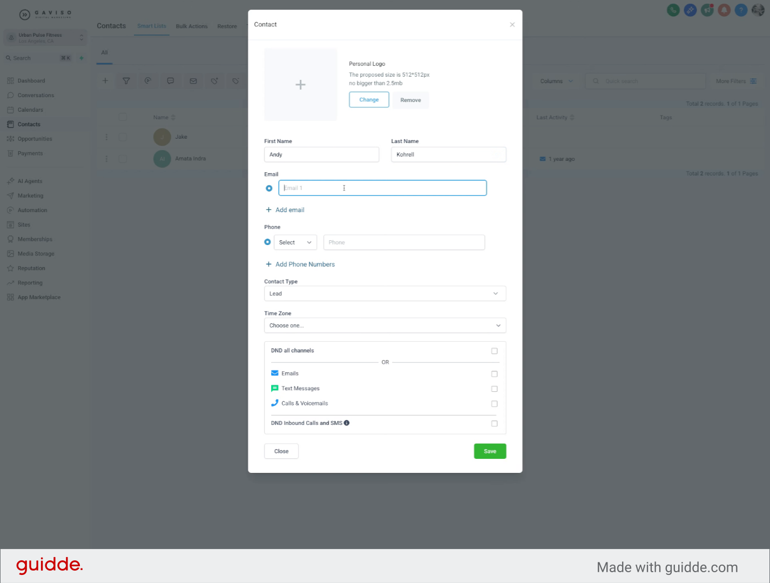Check the Text Messages DND checkbox
The height and width of the screenshot is (583, 770).
point(494,389)
